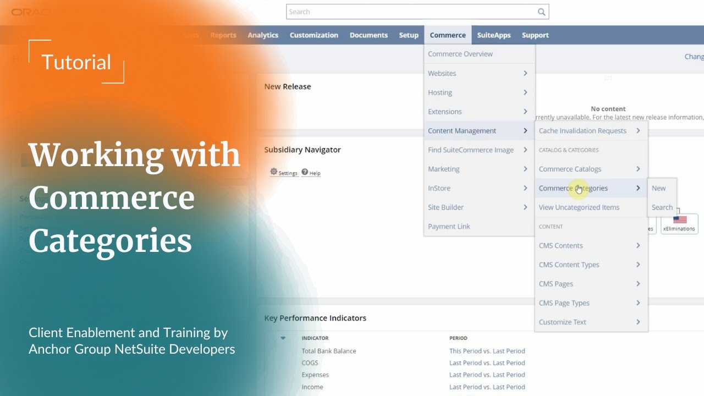This screenshot has width=704, height=396.
Task: Click inside the global Search field
Action: click(x=417, y=12)
